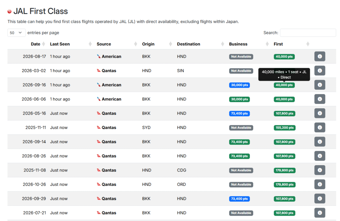Click the sort arrow beside the Date header

tap(44, 44)
